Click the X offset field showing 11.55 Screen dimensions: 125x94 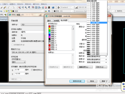tap(19, 70)
